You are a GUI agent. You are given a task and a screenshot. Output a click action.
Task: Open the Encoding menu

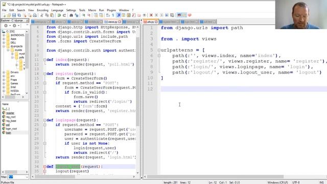point(42,10)
